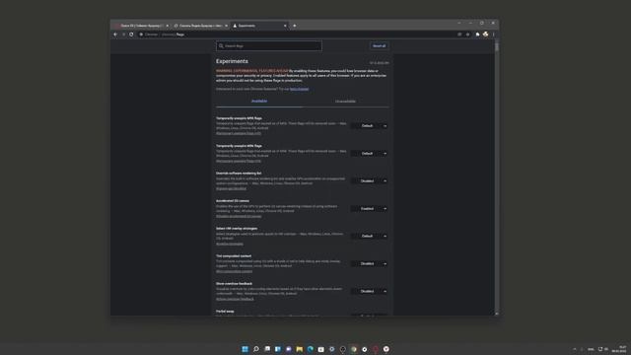Image resolution: width=631 pixels, height=355 pixels.
Task: Click the page vertical scrollbar thumb
Action: 497,46
